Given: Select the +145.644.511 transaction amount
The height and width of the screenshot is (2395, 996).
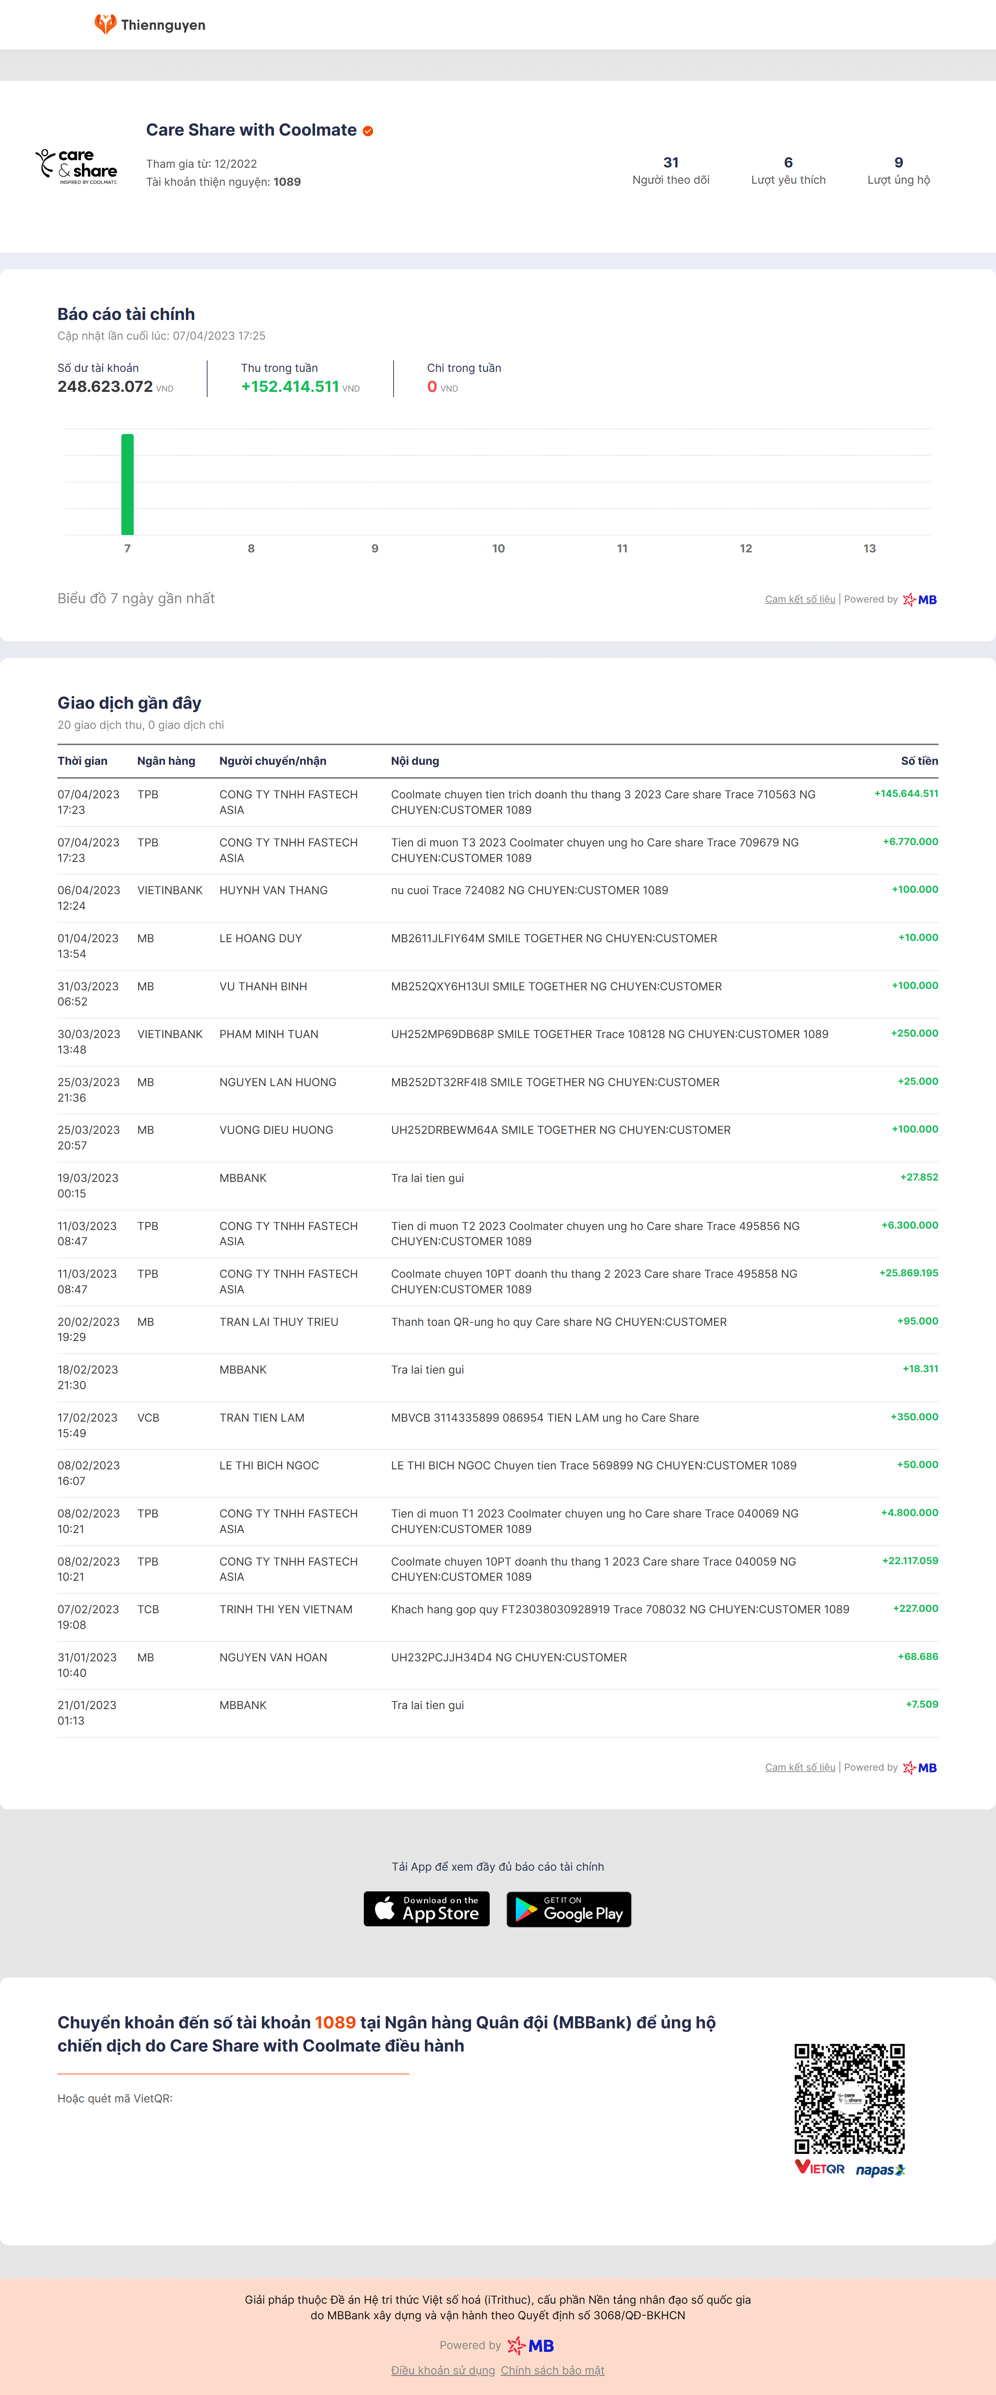Looking at the screenshot, I should 906,794.
